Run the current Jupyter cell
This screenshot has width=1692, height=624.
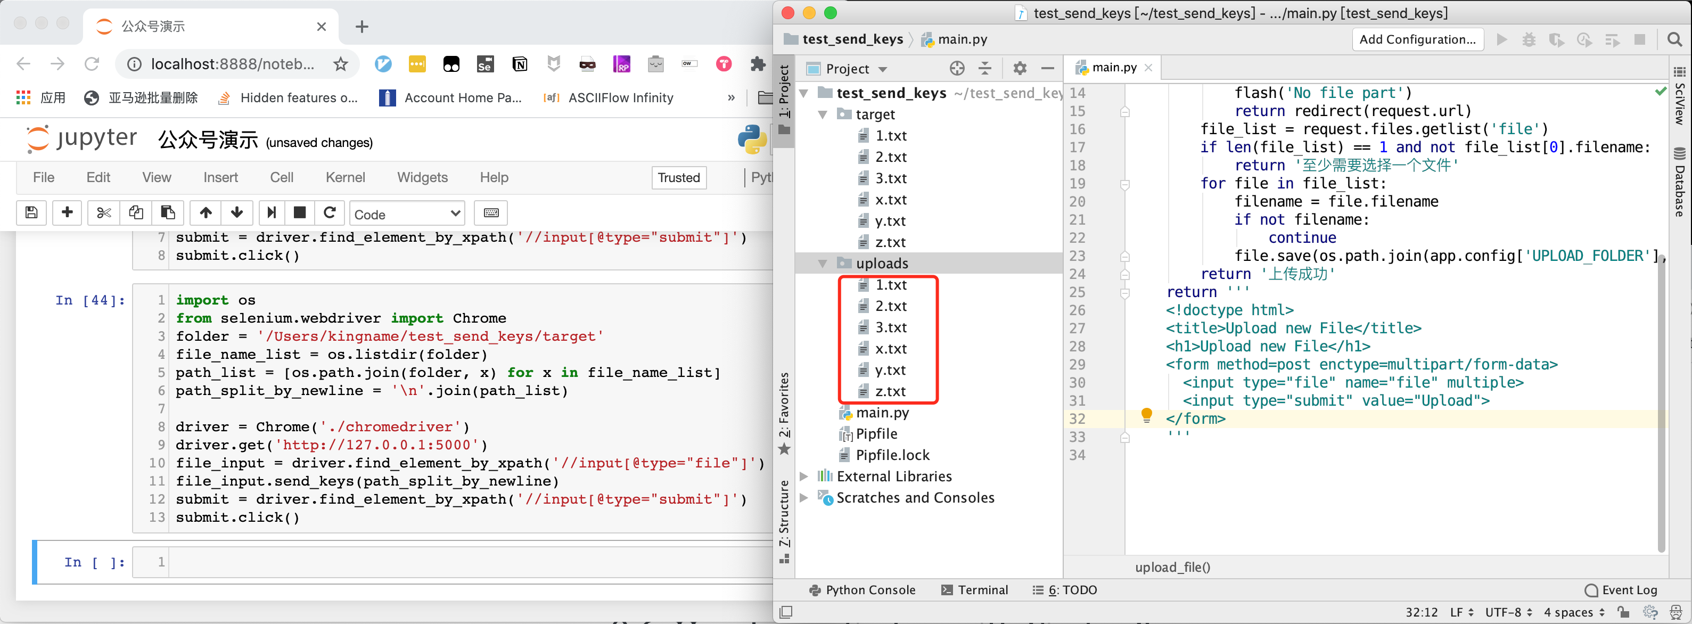point(272,213)
